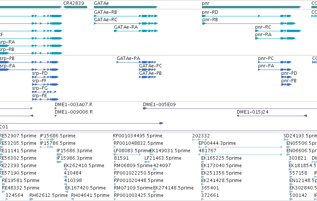
Task: Select GATAe-PB protein feature
Action: coord(148,77)
